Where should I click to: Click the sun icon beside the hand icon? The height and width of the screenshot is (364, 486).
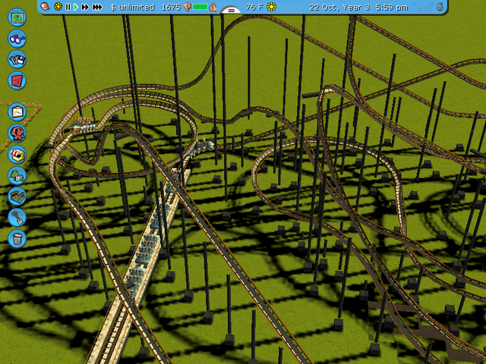(58, 7)
